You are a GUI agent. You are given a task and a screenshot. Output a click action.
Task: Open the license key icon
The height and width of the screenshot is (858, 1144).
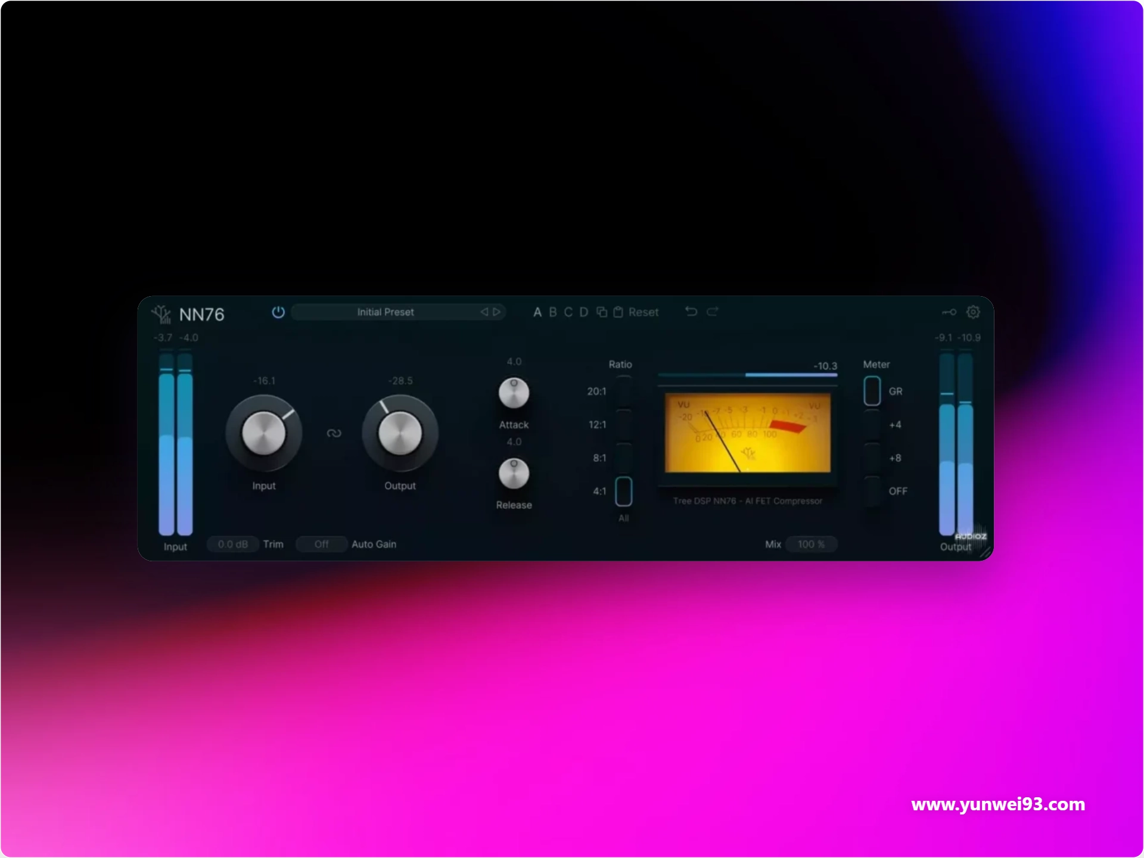pyautogui.click(x=949, y=312)
